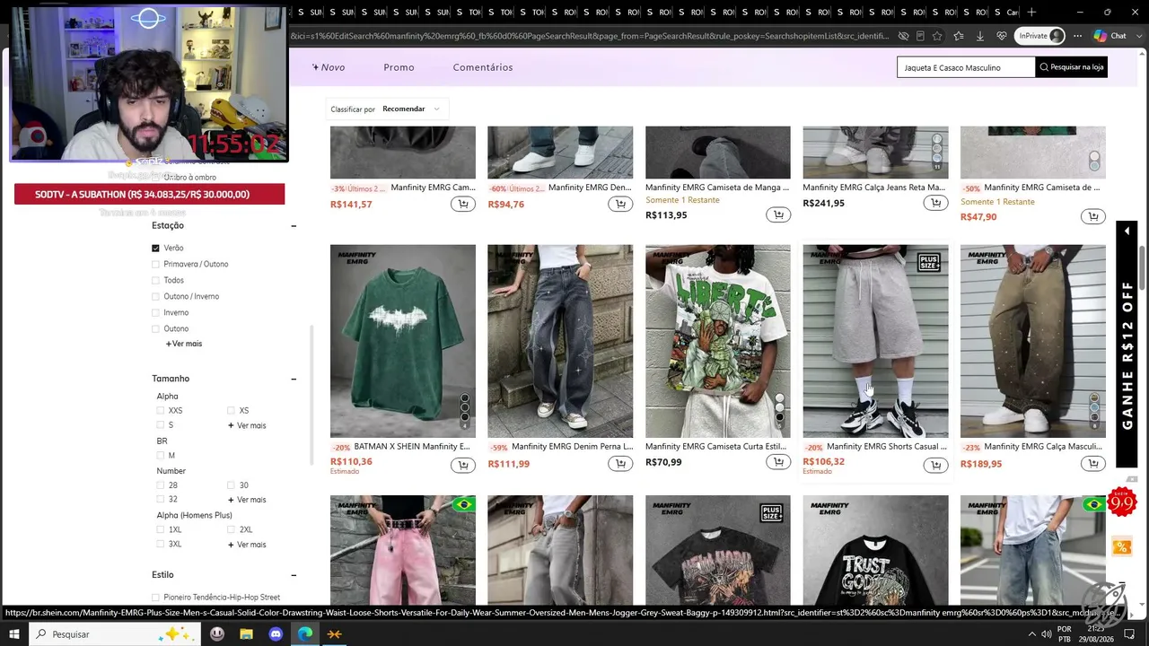Check the Pioneiro Tendência-Hip-Hop Street style filter
Viewport: 1149px width, 646px height.
coord(155,598)
